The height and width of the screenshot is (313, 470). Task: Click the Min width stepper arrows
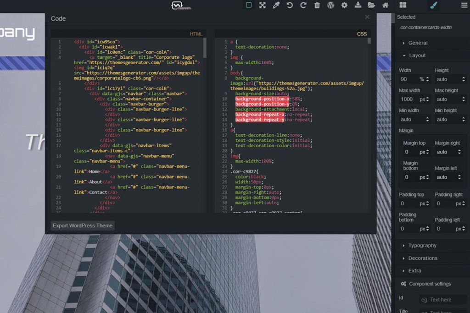click(x=428, y=120)
